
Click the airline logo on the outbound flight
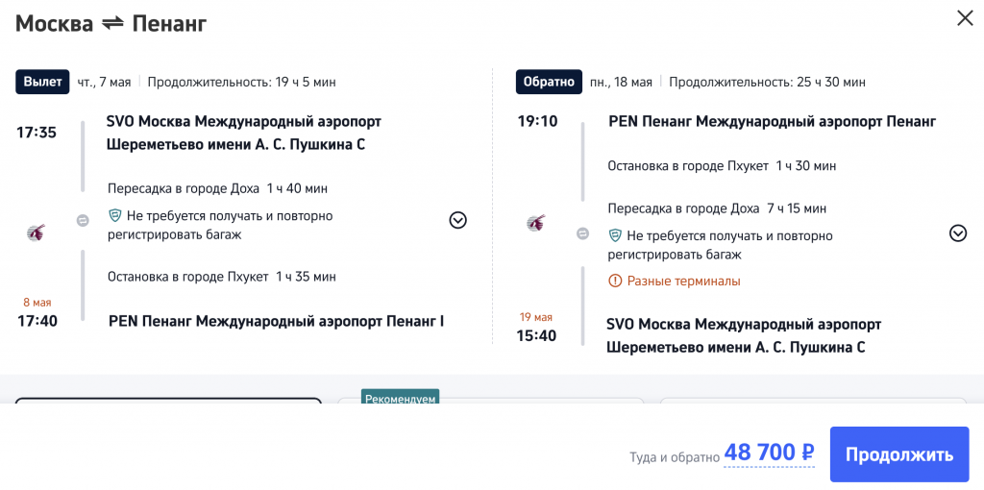(36, 232)
